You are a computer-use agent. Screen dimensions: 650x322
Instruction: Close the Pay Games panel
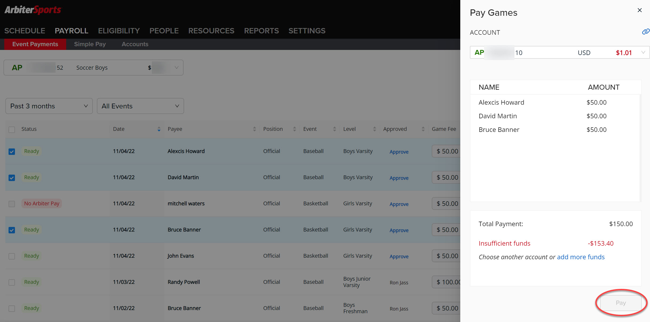640,10
